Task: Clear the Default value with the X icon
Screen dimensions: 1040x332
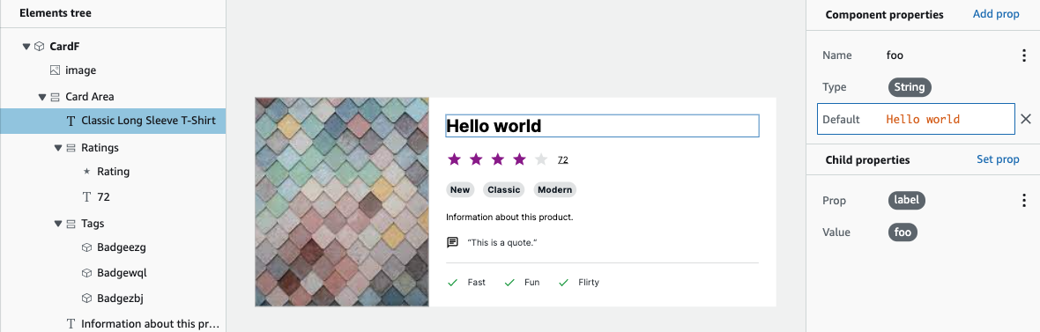Action: [x=1025, y=119]
